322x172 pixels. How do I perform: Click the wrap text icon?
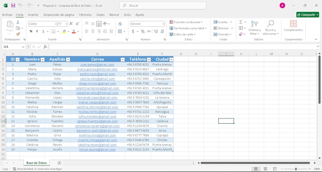120,24
